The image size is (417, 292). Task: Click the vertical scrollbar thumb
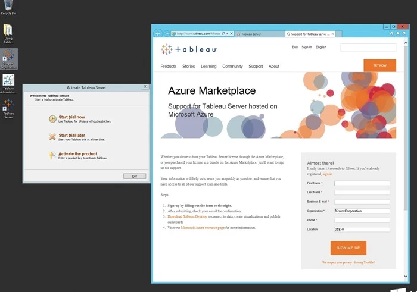(406, 128)
